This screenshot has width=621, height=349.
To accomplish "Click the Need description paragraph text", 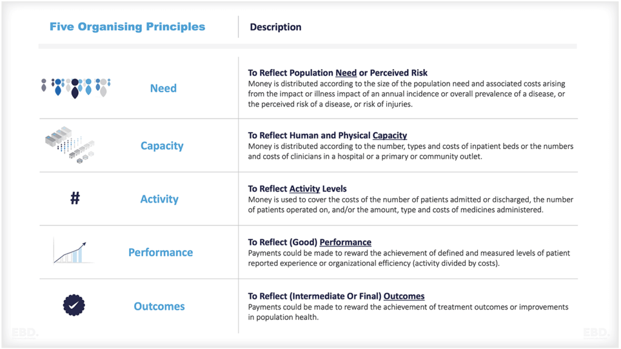I will pyautogui.click(x=406, y=95).
